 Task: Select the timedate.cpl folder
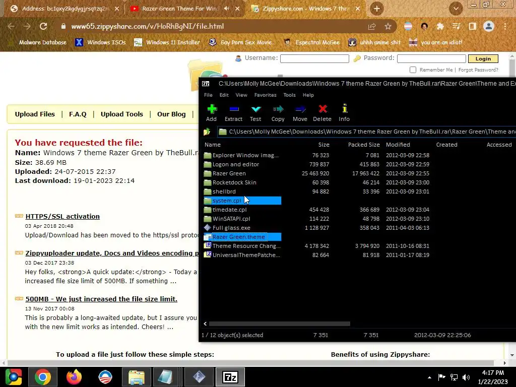click(x=229, y=210)
